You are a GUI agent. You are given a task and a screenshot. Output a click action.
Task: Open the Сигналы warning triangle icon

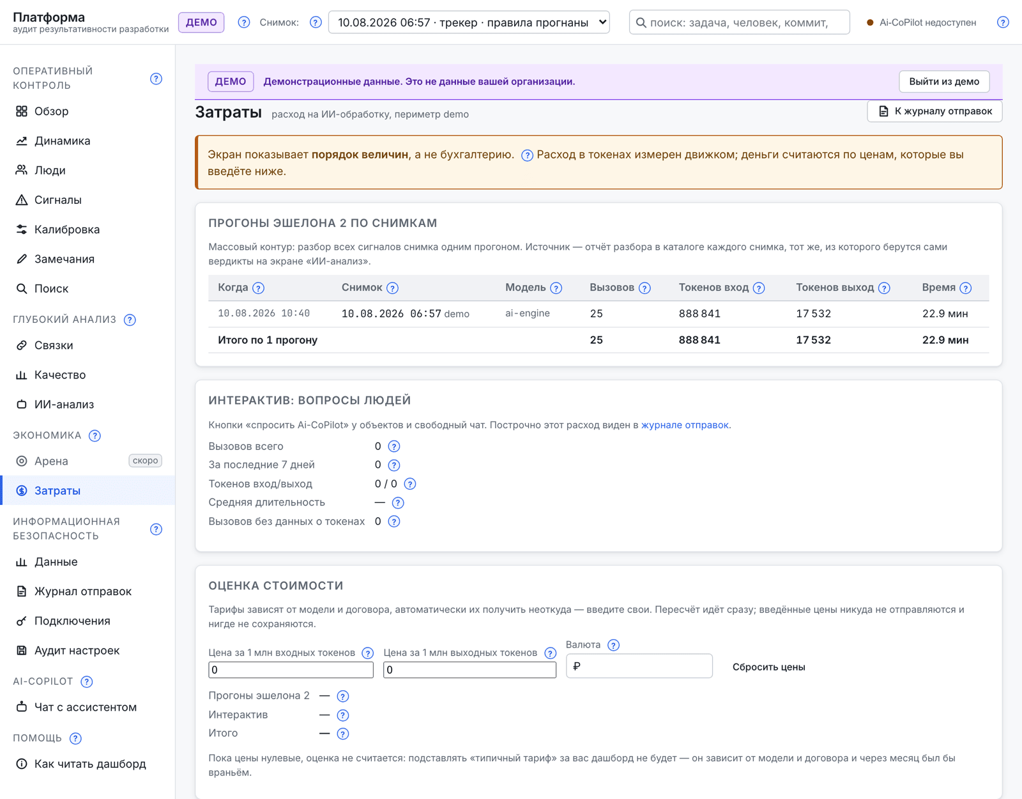(22, 200)
